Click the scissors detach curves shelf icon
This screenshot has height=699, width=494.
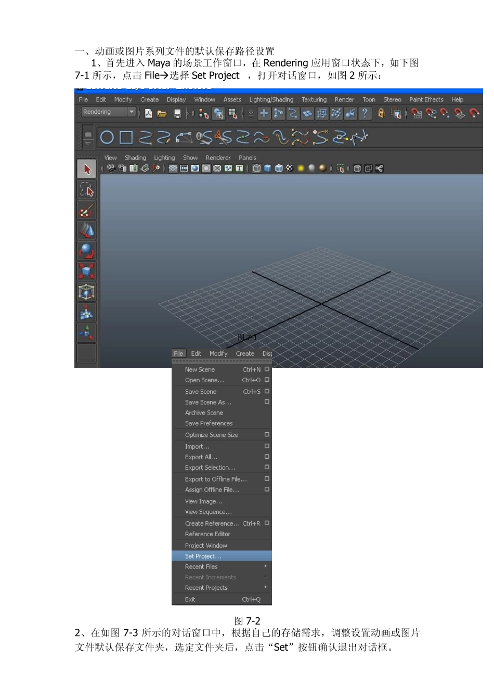coord(224,137)
